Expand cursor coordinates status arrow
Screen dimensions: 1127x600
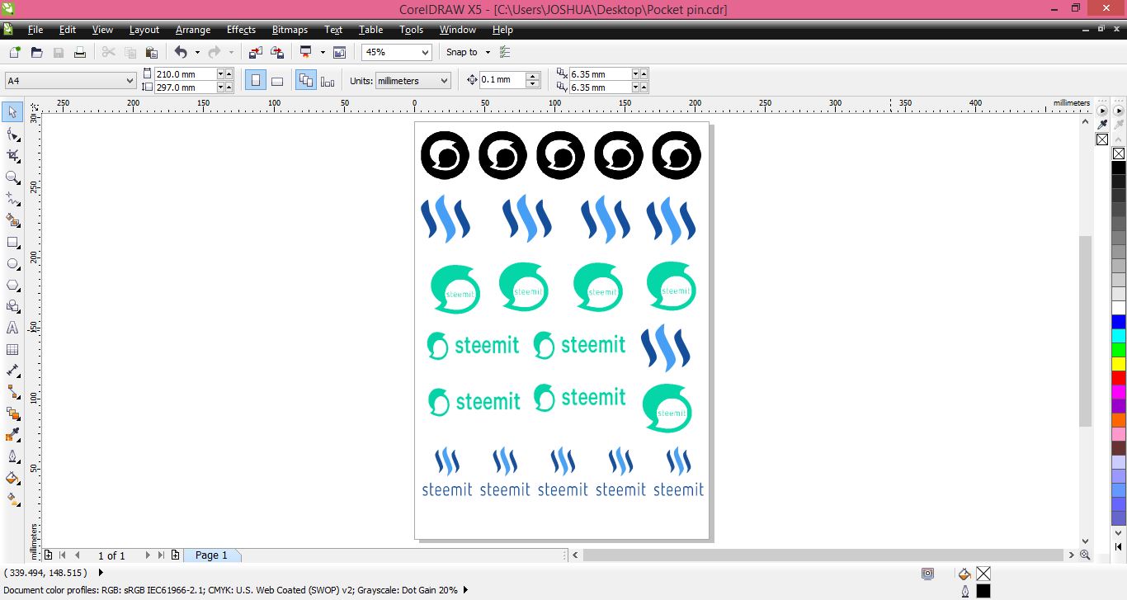tap(101, 572)
